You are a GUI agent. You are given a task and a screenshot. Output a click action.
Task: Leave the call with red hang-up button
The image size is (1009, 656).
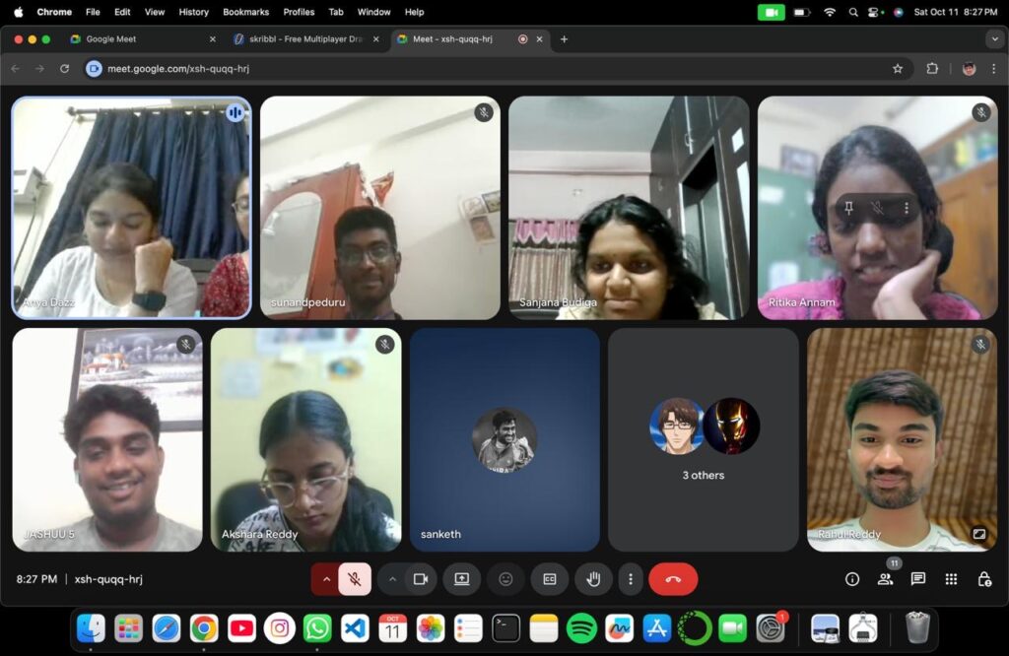pyautogui.click(x=673, y=579)
